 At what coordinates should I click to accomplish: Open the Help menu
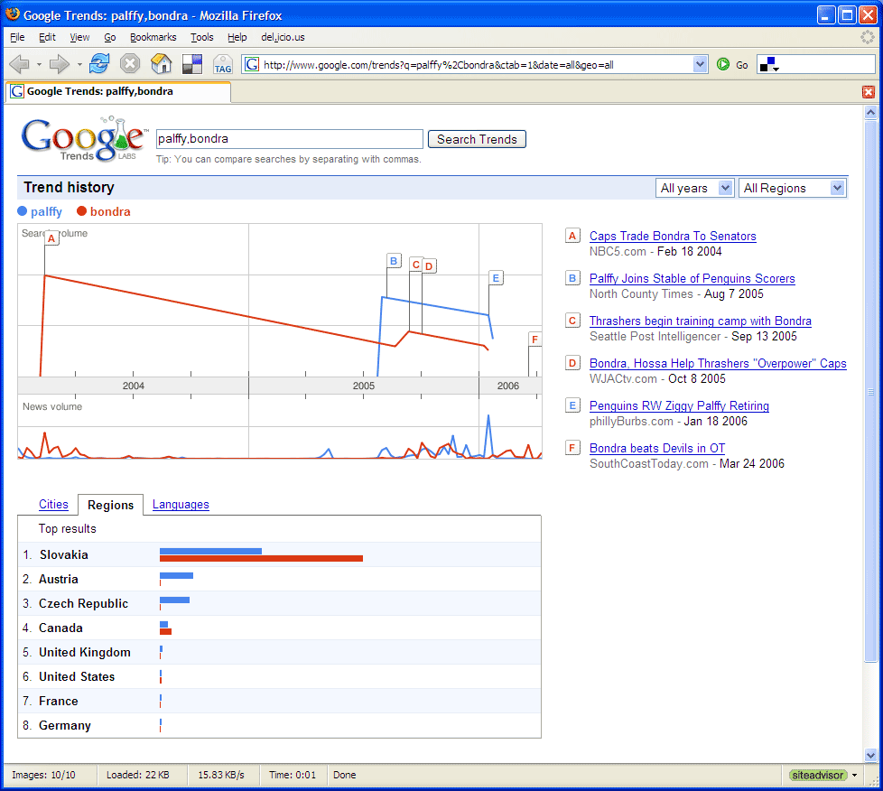point(237,37)
